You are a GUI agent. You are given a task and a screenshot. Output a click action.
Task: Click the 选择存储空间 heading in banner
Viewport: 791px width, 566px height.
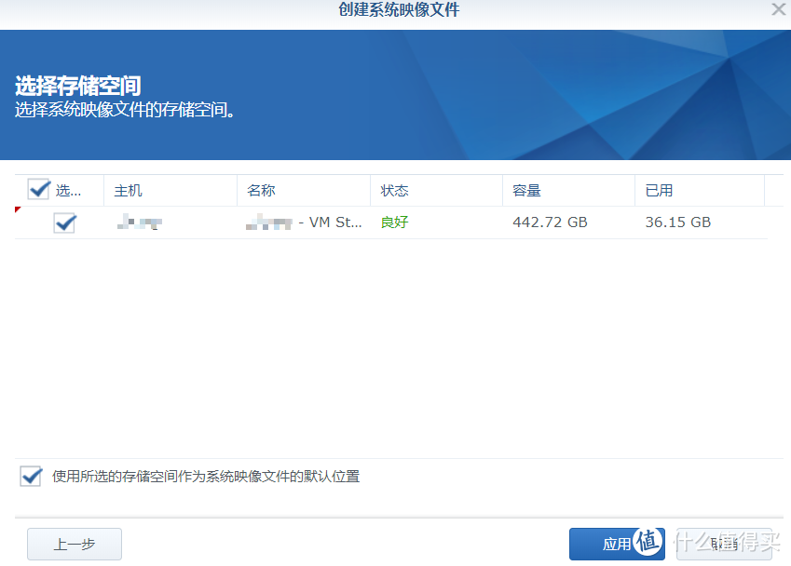pos(77,87)
